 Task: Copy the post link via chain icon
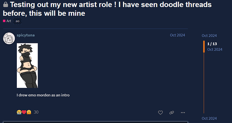point(171,113)
